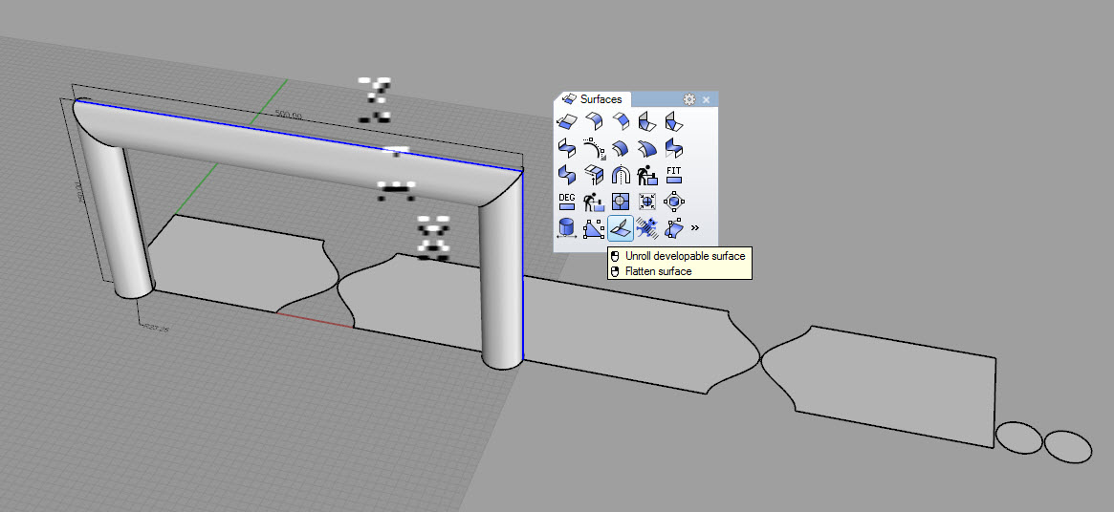
Task: Open the Surfaces panel gear options
Action: click(x=688, y=99)
